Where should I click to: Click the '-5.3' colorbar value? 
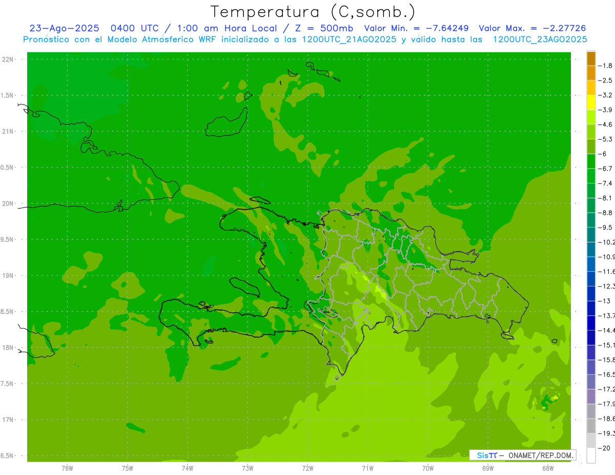[x=605, y=139]
